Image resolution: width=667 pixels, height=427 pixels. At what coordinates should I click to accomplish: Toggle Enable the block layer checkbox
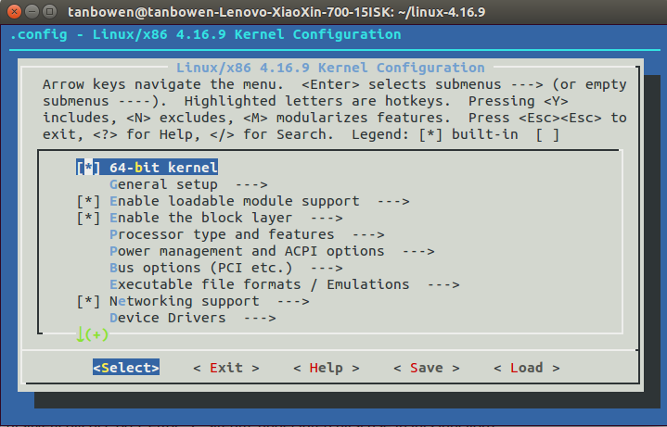point(88,218)
